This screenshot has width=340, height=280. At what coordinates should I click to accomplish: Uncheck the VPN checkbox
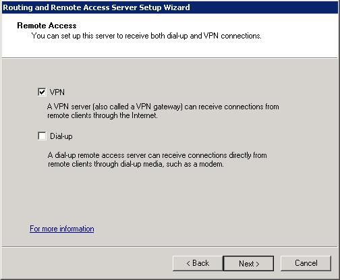point(42,92)
